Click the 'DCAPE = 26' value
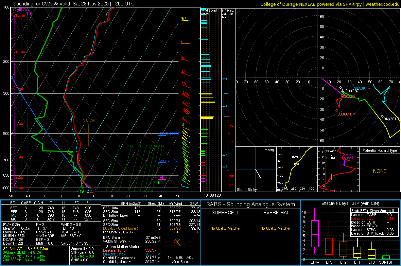 pyautogui.click(x=13, y=240)
